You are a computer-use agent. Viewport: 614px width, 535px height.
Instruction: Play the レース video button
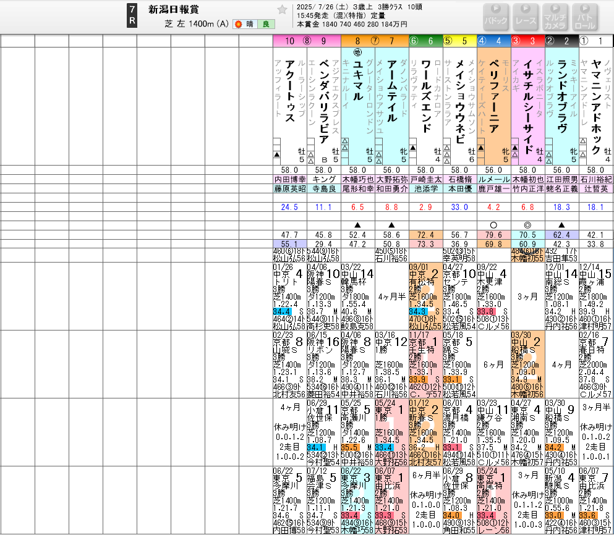(x=525, y=17)
